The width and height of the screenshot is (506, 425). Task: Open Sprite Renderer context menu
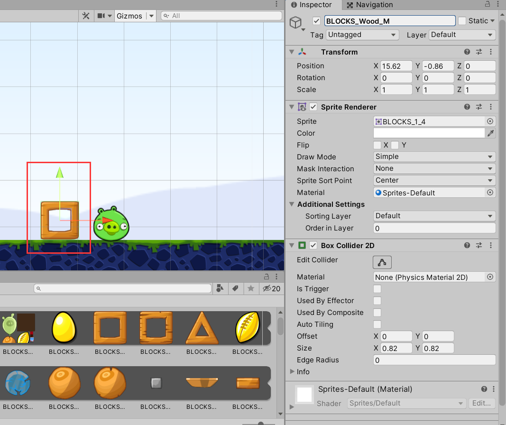491,107
